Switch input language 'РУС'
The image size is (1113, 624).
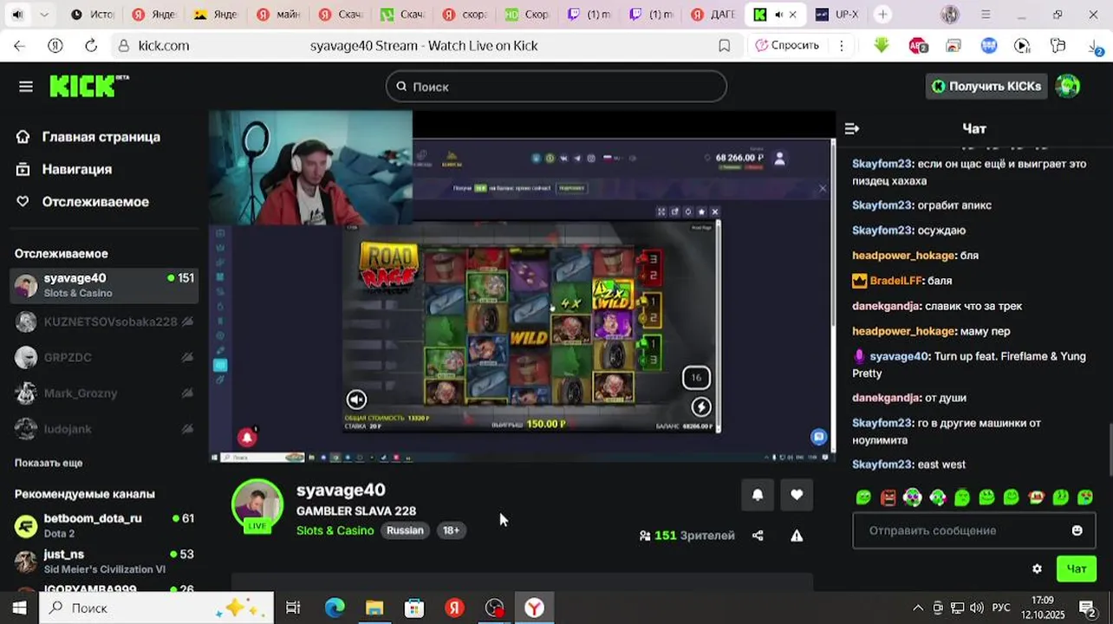point(1001,608)
